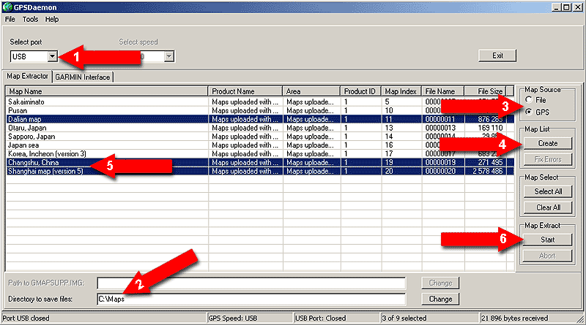Expand the Select port dropdown arrow
This screenshot has height=325, width=586.
(x=52, y=56)
